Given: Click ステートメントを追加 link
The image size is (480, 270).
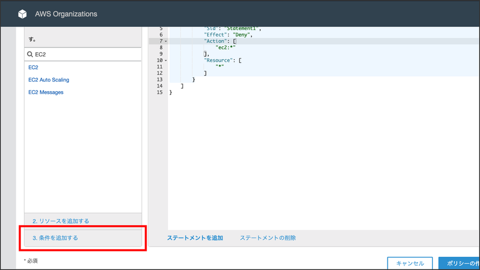Looking at the screenshot, I should 195,238.
